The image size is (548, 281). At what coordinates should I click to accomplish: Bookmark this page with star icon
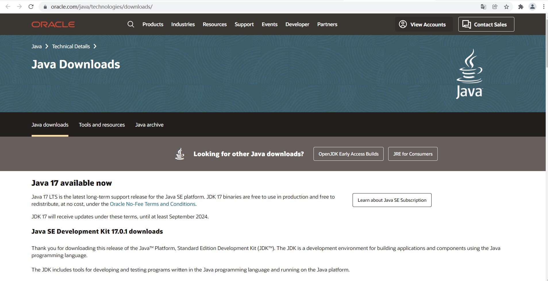tap(506, 7)
